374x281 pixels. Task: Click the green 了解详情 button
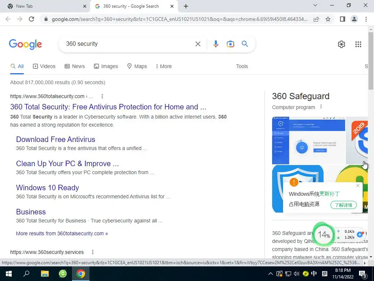point(343,205)
